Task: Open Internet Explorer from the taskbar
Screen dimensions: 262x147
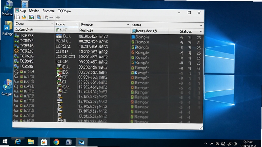Action: 18,142
